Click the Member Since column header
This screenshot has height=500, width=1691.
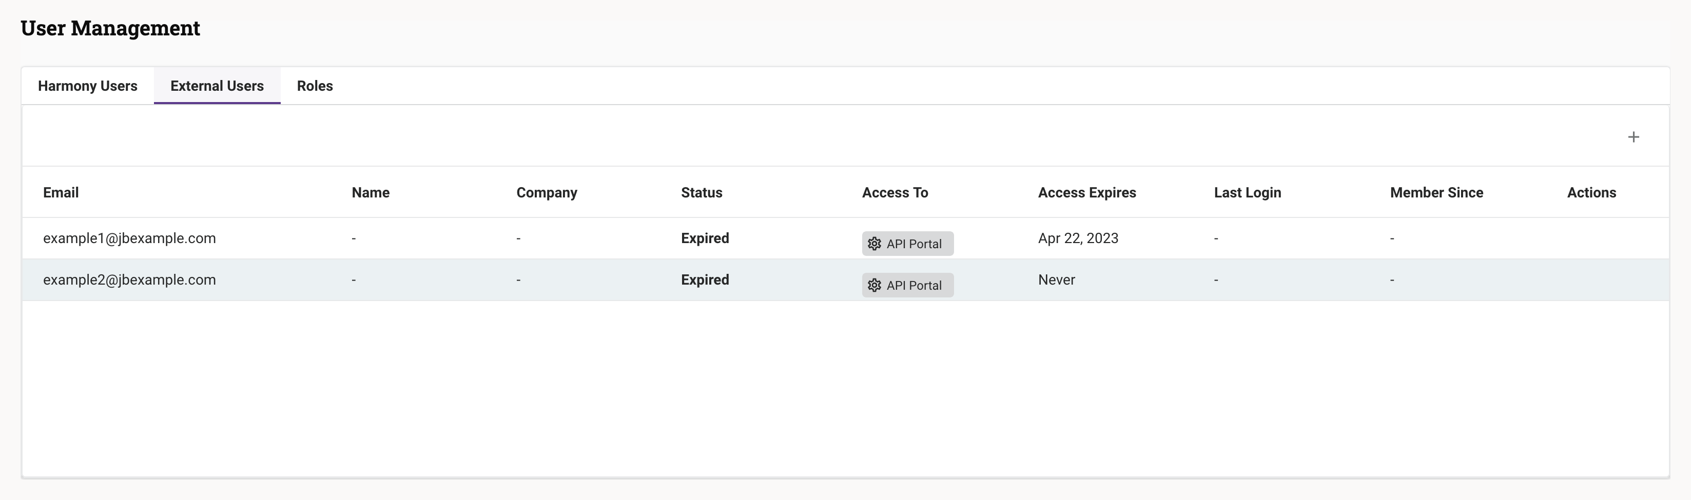(x=1436, y=192)
